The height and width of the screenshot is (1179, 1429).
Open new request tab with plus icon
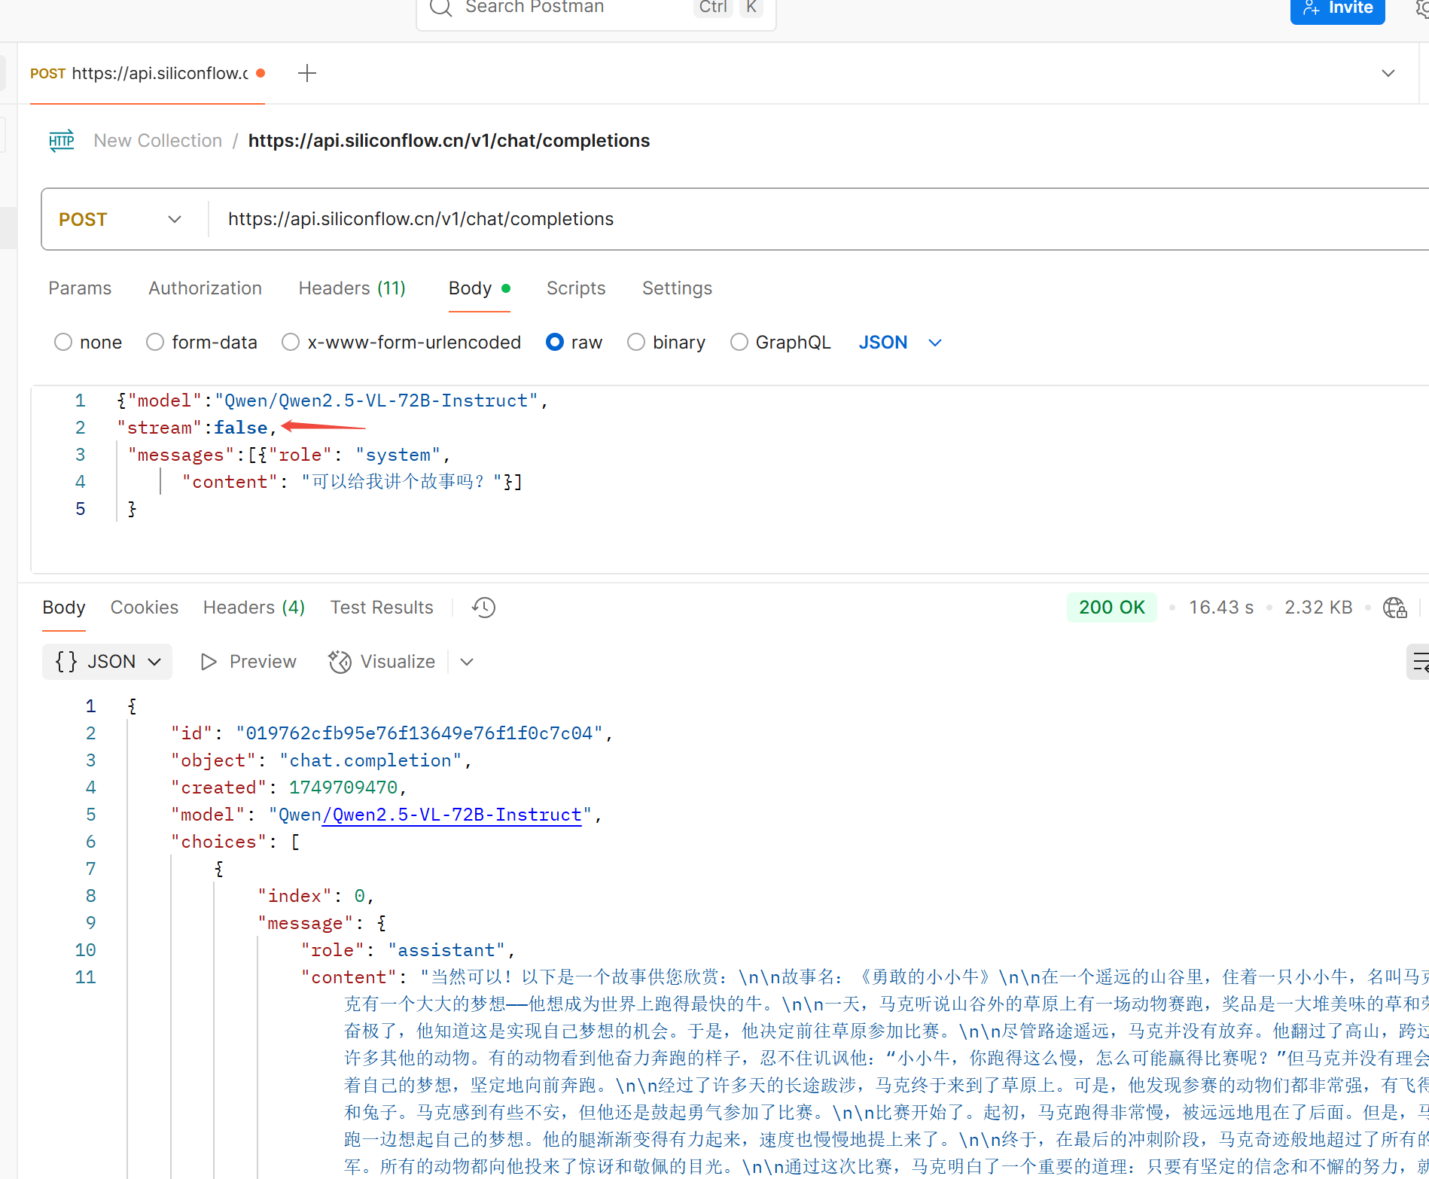[x=306, y=74]
